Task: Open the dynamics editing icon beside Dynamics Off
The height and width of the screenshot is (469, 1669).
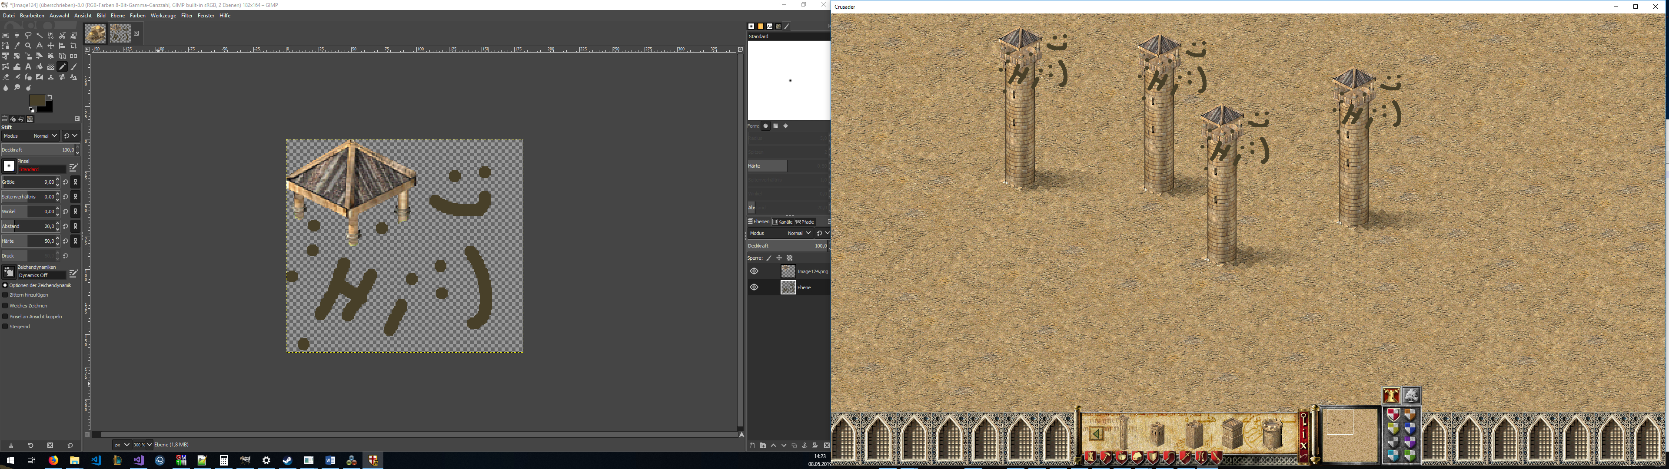Action: 73,274
